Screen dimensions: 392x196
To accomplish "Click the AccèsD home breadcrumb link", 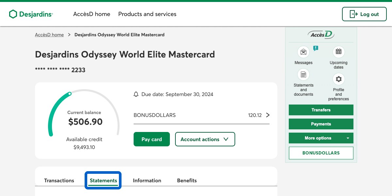I will 49,35.
